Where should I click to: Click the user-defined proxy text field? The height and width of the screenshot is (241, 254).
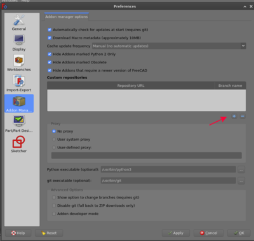[x=147, y=155]
